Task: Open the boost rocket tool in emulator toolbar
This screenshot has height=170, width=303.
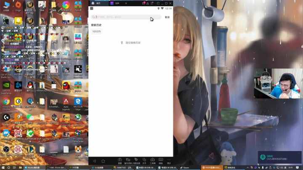Action: [x=136, y=161]
